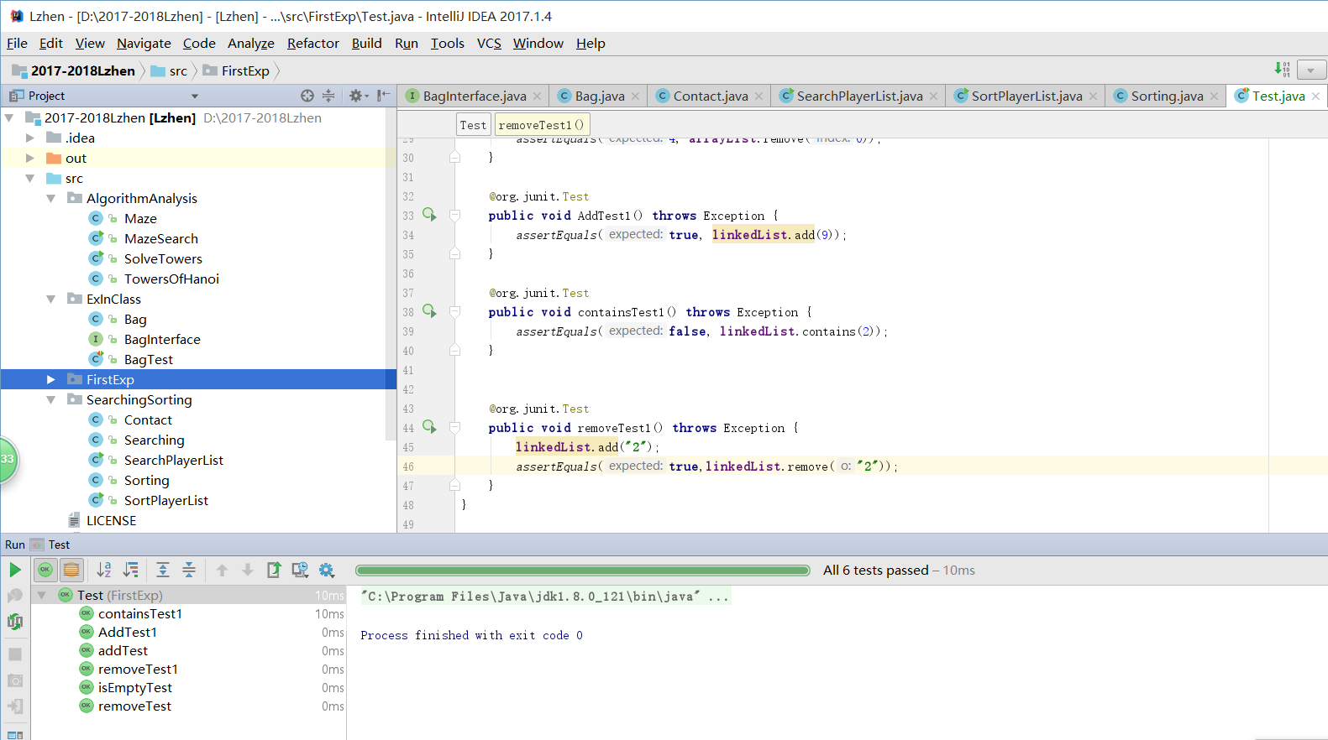Collapse the src folder
This screenshot has height=740, width=1328.
pos(30,178)
